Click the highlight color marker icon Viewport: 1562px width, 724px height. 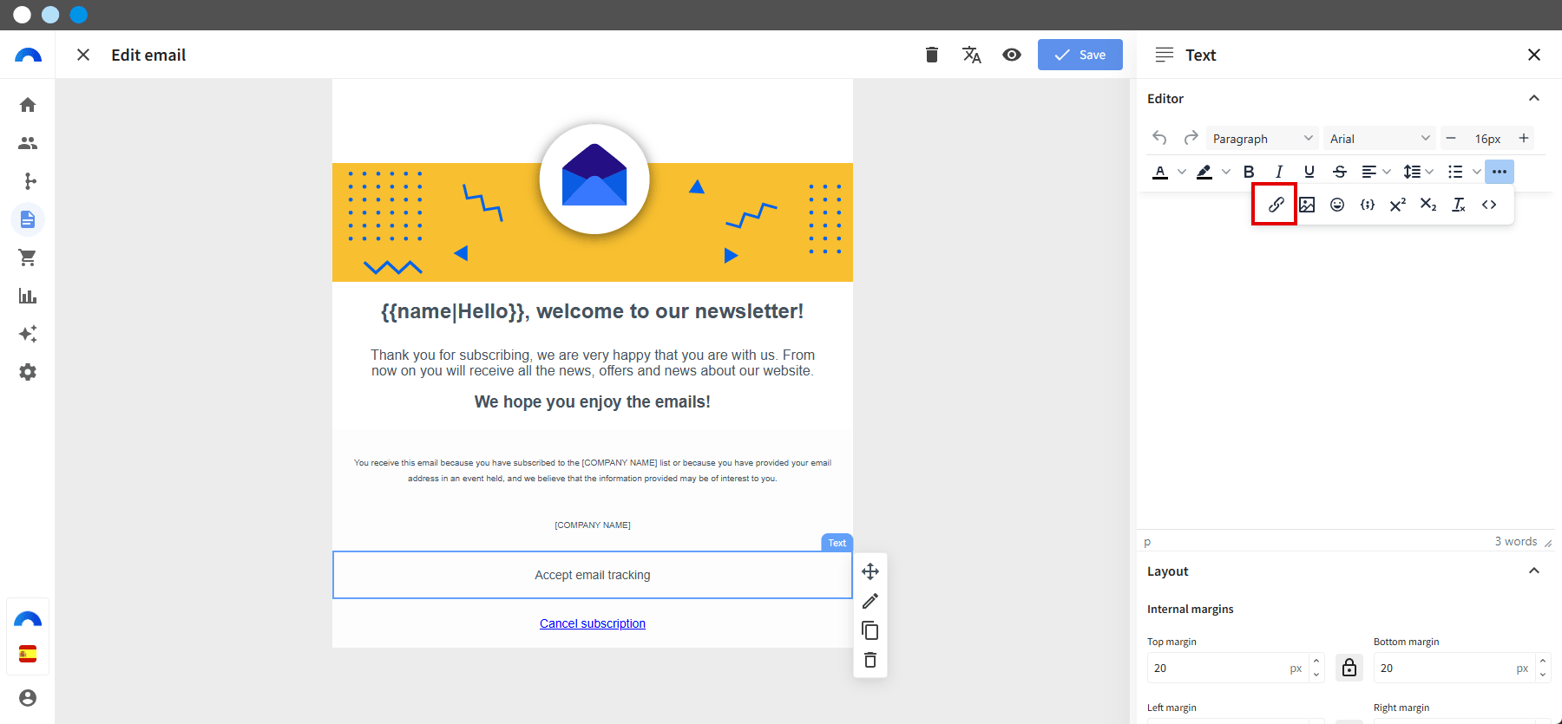tap(1204, 172)
